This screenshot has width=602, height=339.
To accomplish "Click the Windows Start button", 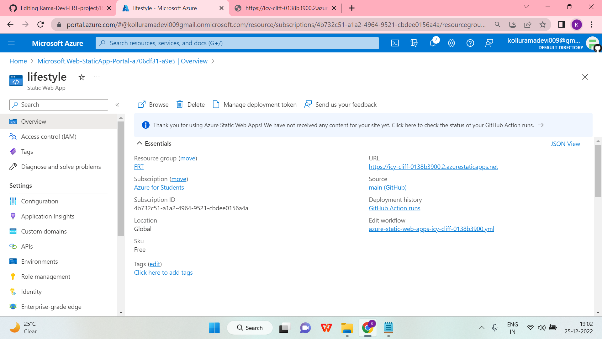I will (214, 327).
